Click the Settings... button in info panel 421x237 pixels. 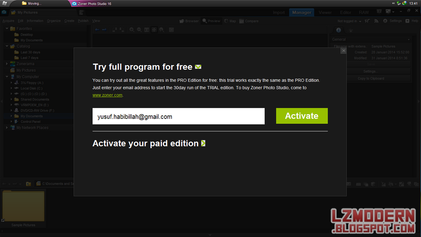370,72
